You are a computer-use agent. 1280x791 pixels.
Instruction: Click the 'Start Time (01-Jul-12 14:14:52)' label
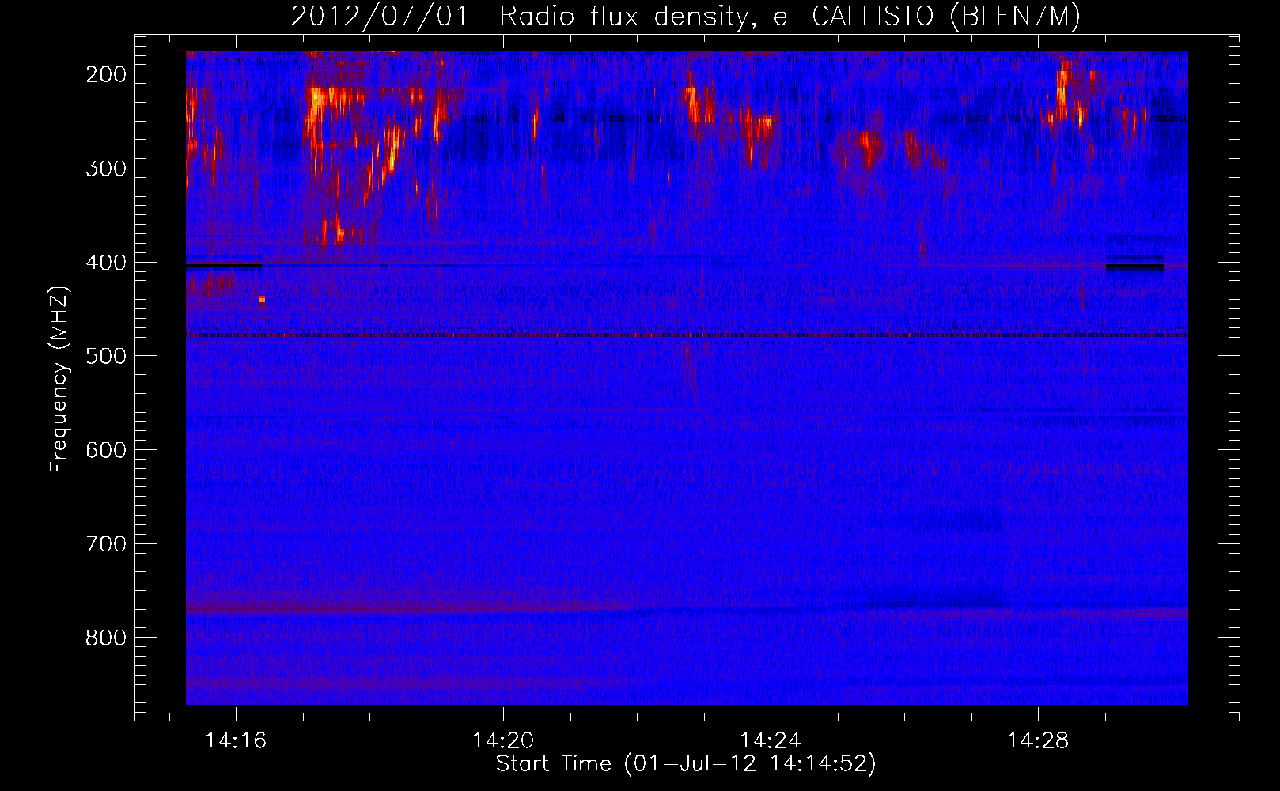click(x=686, y=764)
